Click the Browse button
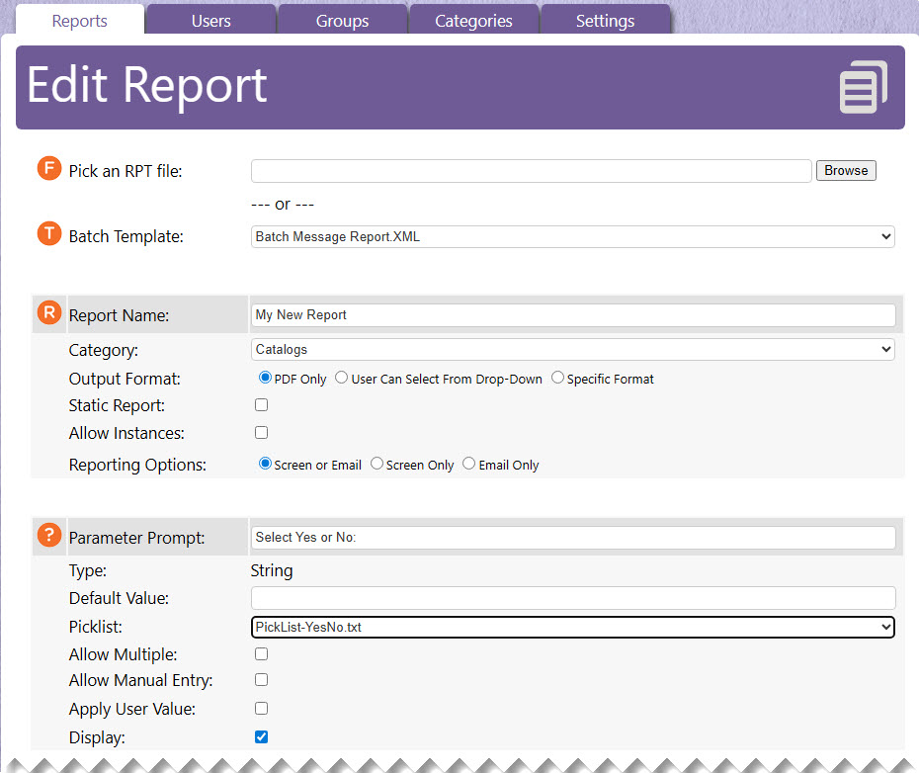This screenshot has width=919, height=773. (846, 171)
